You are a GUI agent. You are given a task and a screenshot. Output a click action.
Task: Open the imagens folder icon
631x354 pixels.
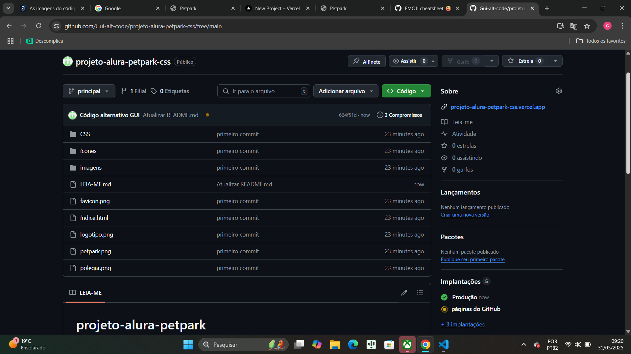click(73, 168)
